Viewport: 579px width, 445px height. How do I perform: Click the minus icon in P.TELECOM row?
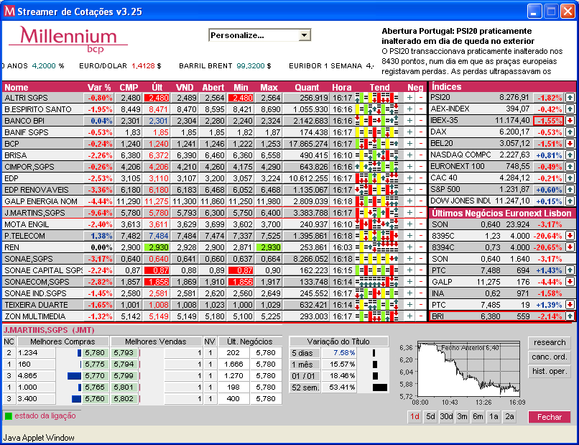[x=421, y=235]
